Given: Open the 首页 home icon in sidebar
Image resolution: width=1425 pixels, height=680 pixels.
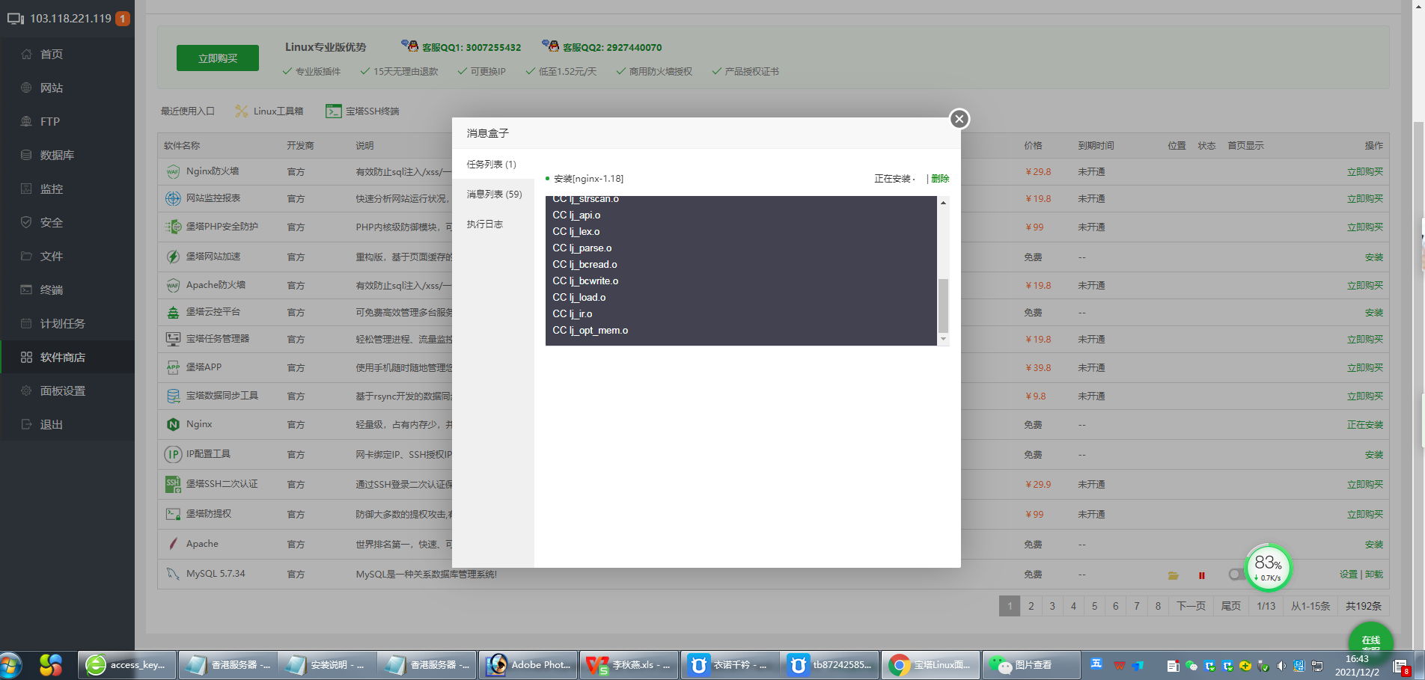Looking at the screenshot, I should click(x=26, y=54).
